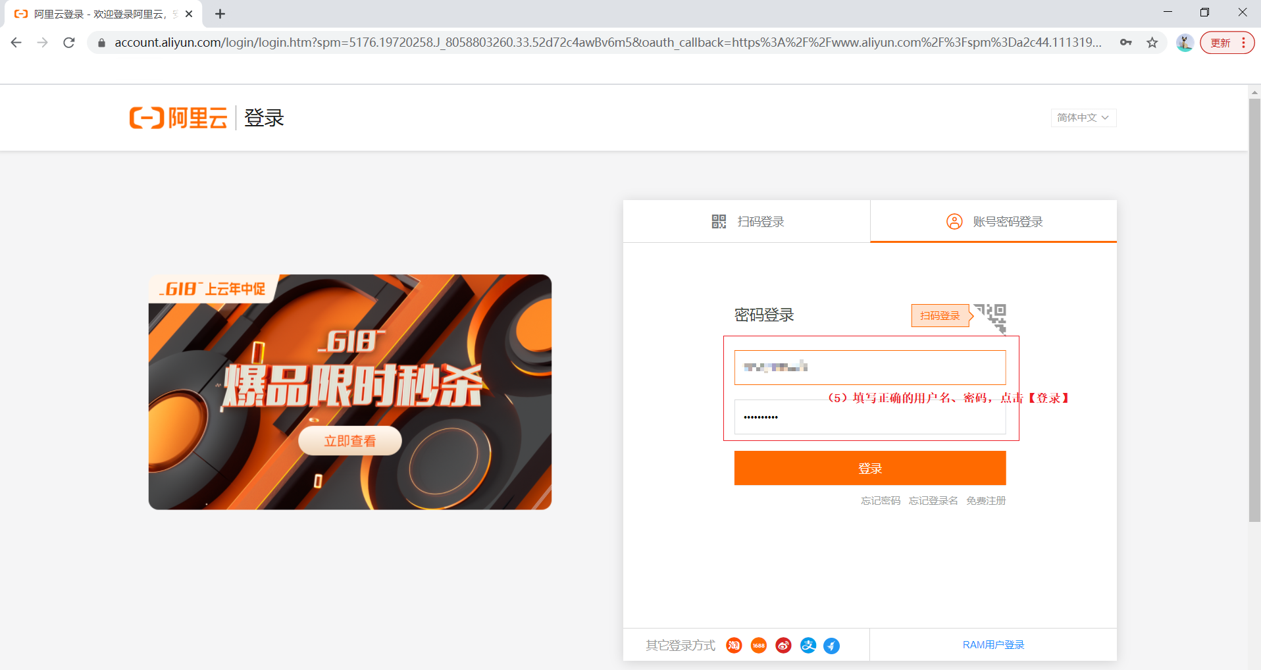Expand the 简体中文 language dropdown
Viewport: 1261px width, 670px height.
[x=1083, y=118]
